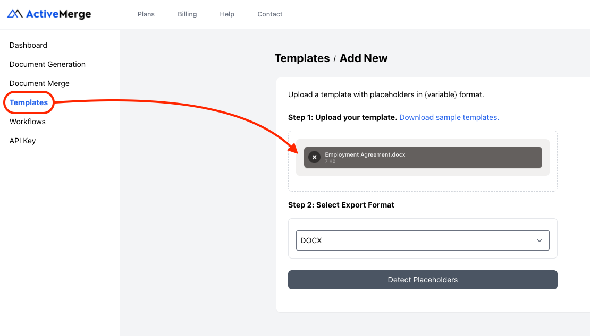This screenshot has height=336, width=590.
Task: Open the DOCX export format dropdown
Action: [423, 240]
